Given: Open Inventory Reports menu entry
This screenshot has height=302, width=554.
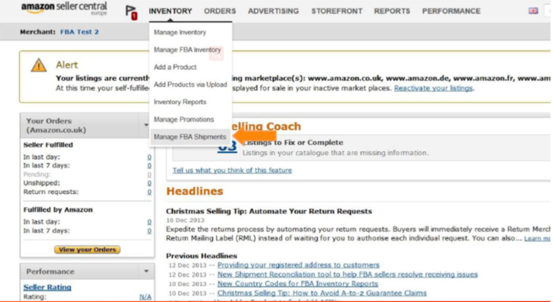Looking at the screenshot, I should tap(180, 102).
